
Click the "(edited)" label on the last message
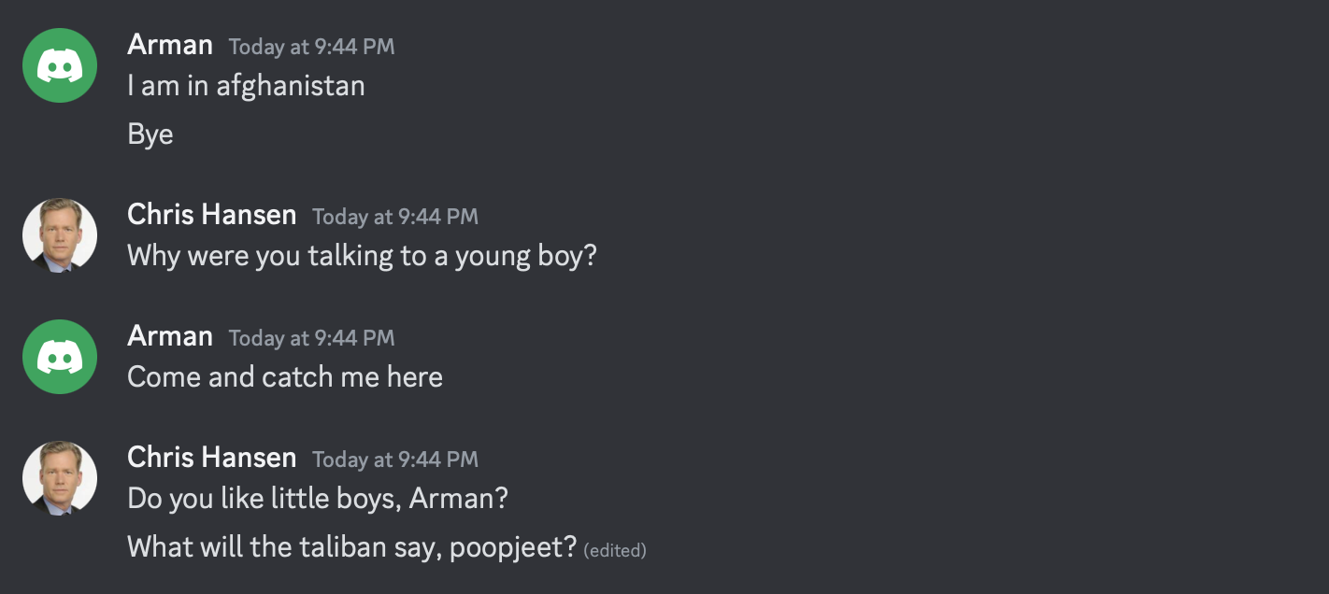614,550
